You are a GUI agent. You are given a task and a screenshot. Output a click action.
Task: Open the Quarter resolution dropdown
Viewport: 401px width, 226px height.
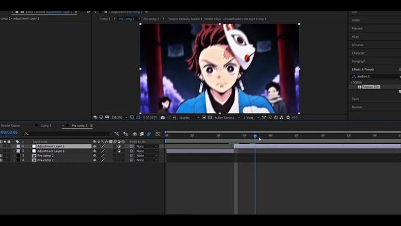[189, 117]
